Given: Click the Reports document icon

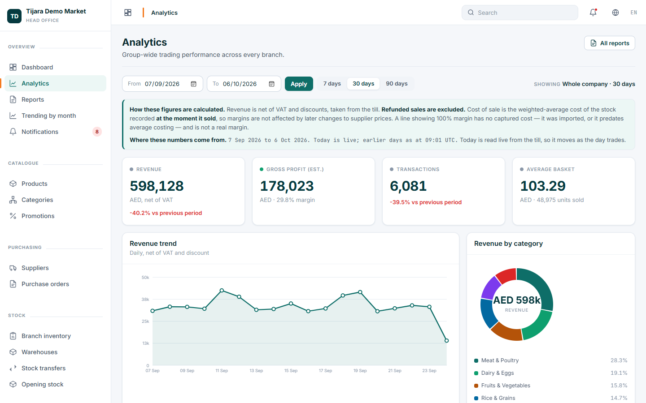Looking at the screenshot, I should (13, 99).
